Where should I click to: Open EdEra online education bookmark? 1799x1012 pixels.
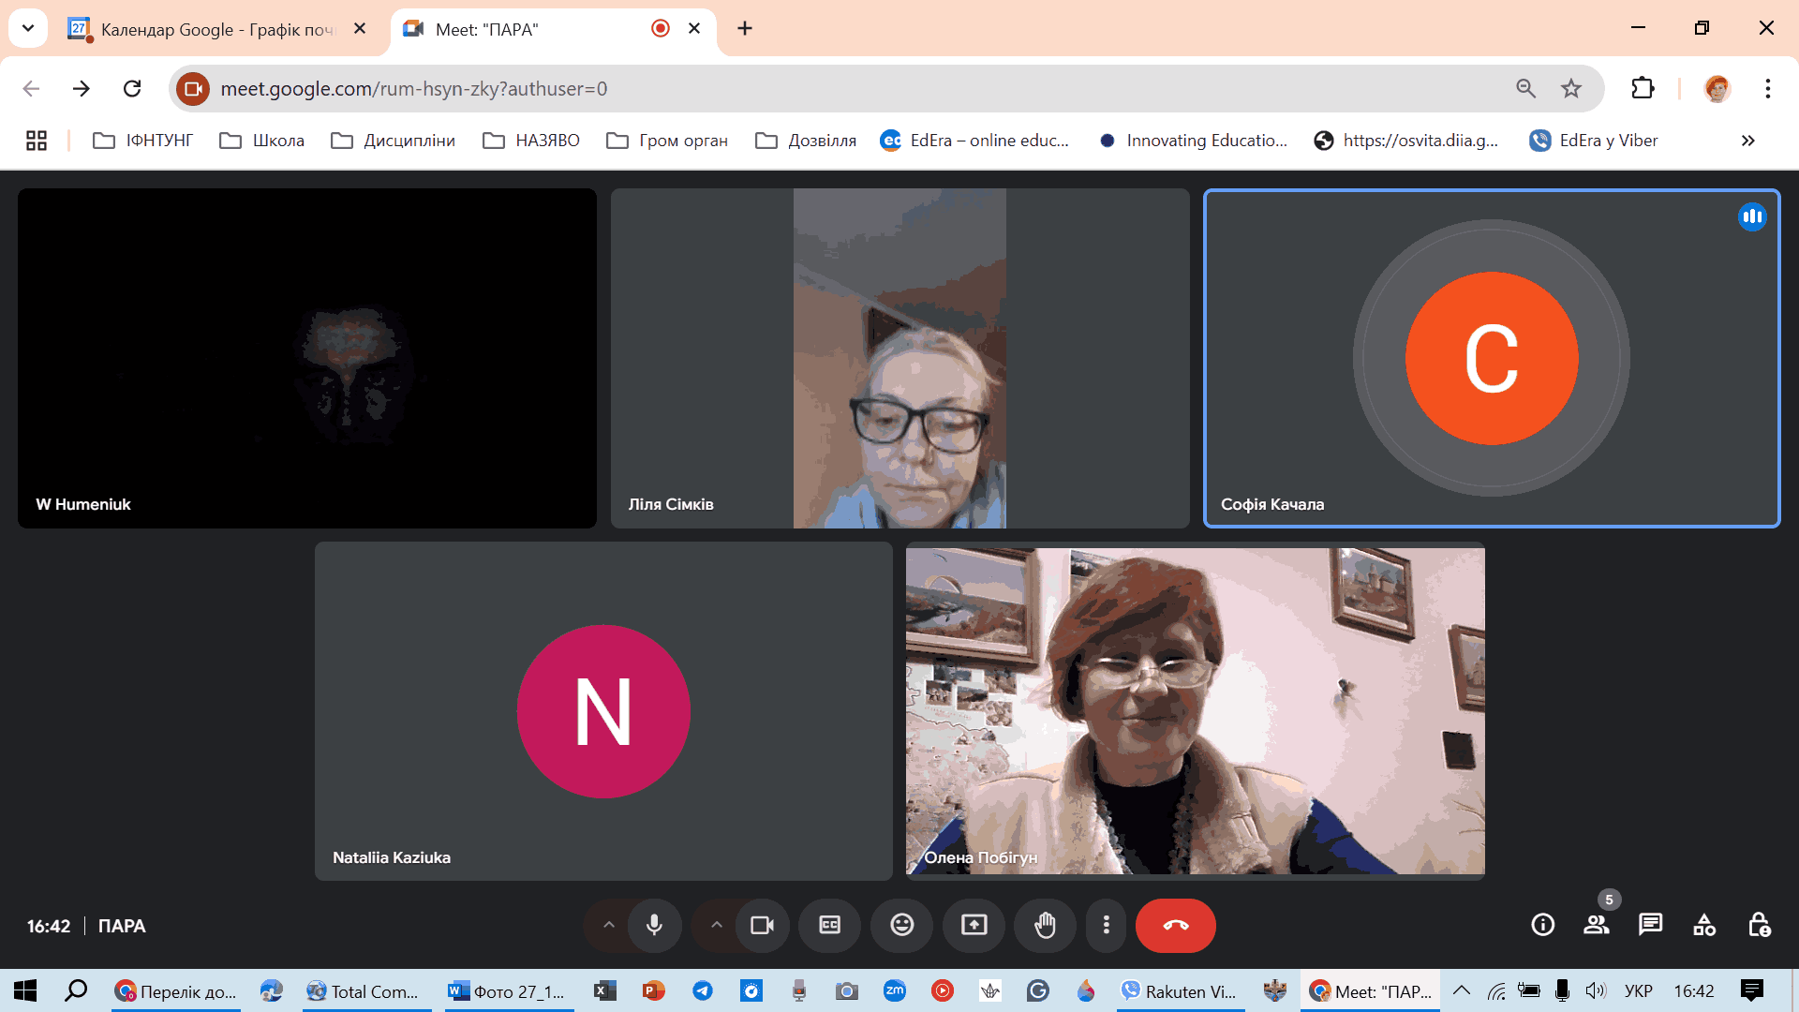(x=974, y=141)
